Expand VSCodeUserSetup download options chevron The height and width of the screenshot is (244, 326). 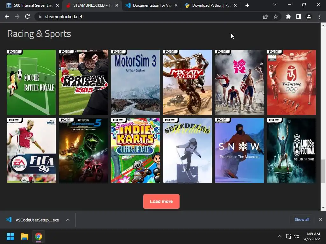tap(68, 220)
